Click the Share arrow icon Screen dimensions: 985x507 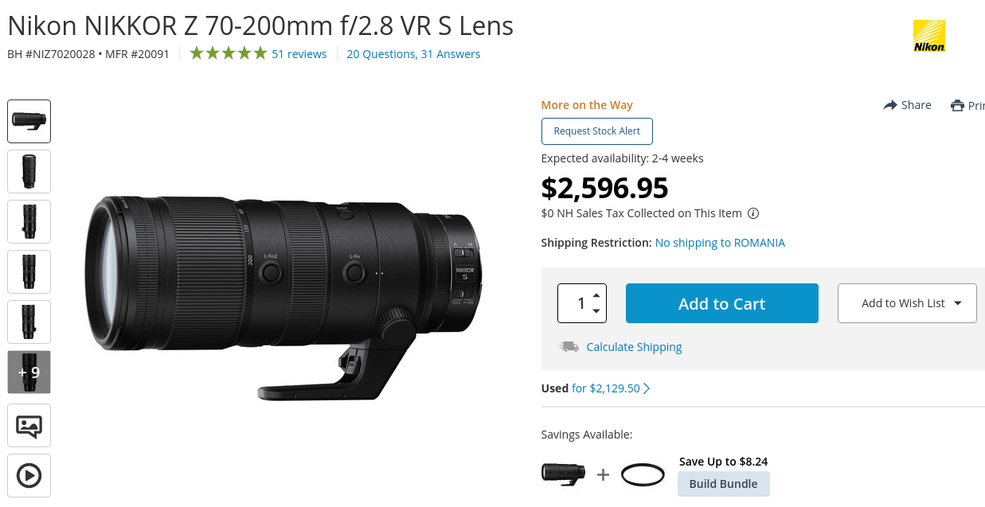pyautogui.click(x=890, y=105)
